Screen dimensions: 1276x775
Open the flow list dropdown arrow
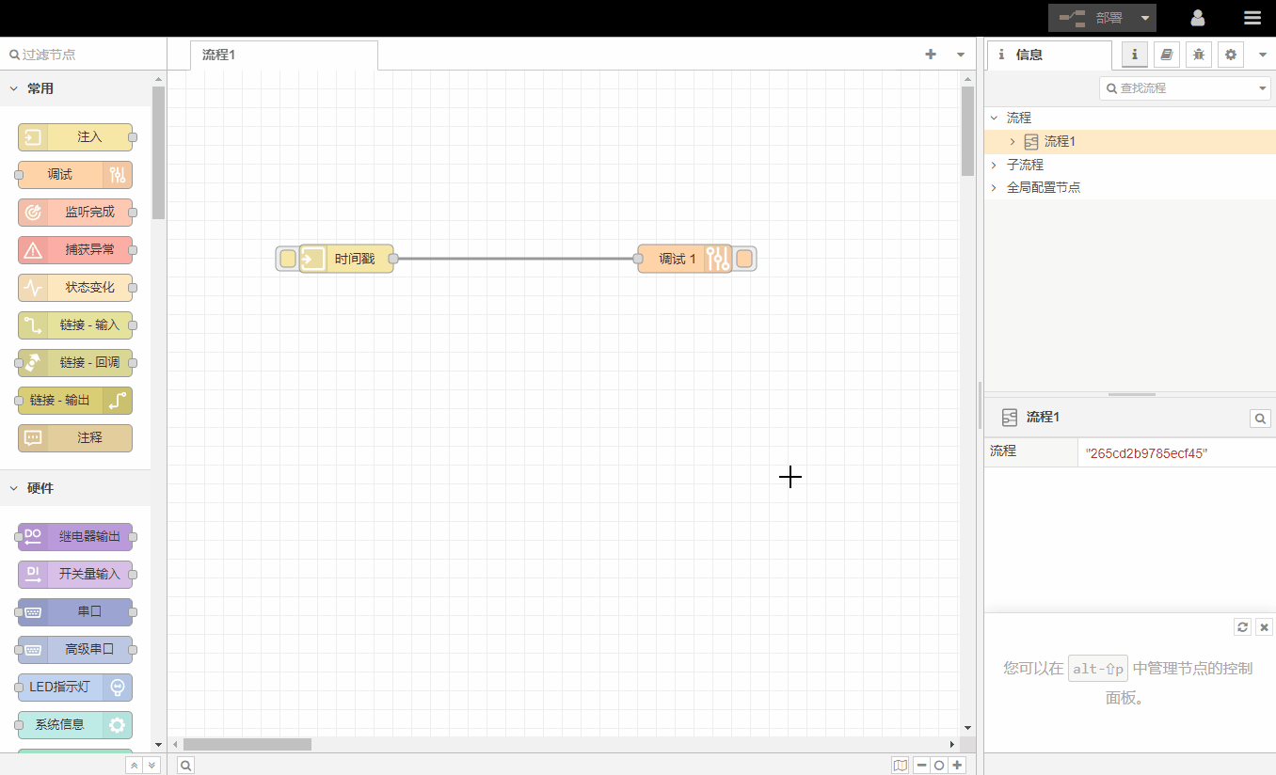click(961, 55)
